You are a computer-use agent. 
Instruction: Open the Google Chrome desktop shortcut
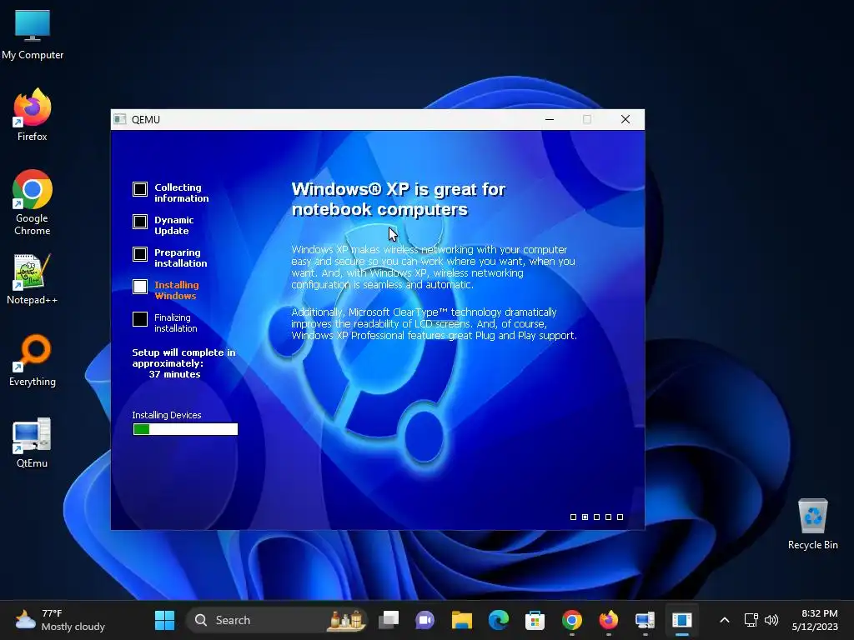33,202
